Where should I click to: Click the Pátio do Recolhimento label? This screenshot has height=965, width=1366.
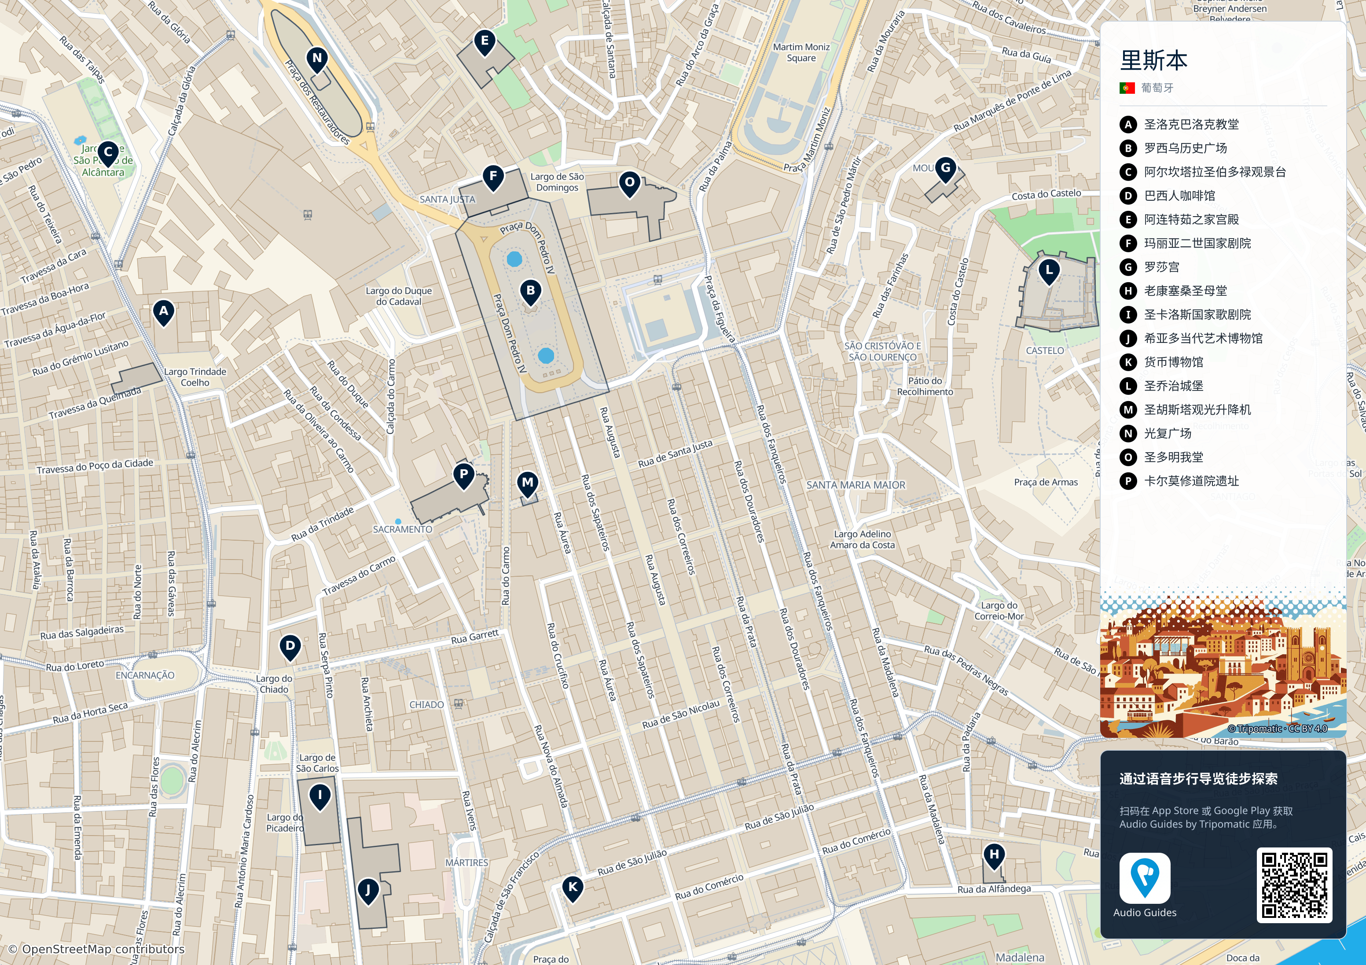925,387
